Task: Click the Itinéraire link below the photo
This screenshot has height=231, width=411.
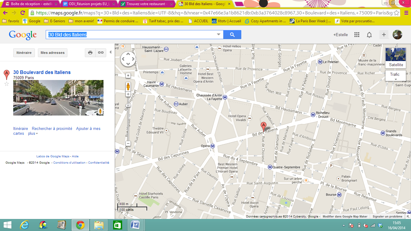Action: tap(20, 128)
